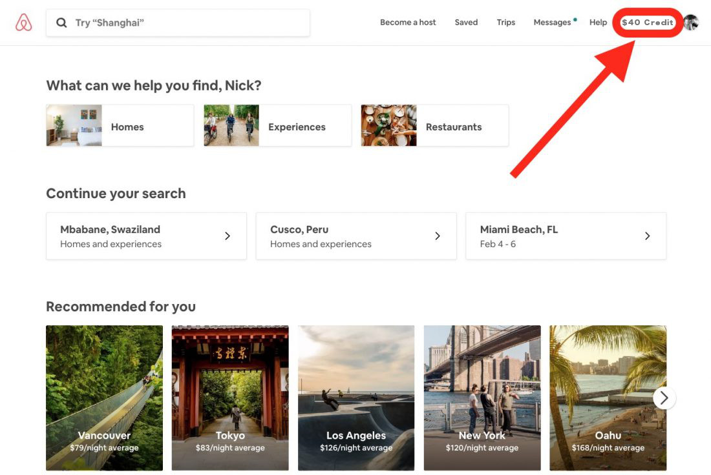This screenshot has height=475, width=711.
Task: Browse the Restaurants category
Action: pos(435,125)
